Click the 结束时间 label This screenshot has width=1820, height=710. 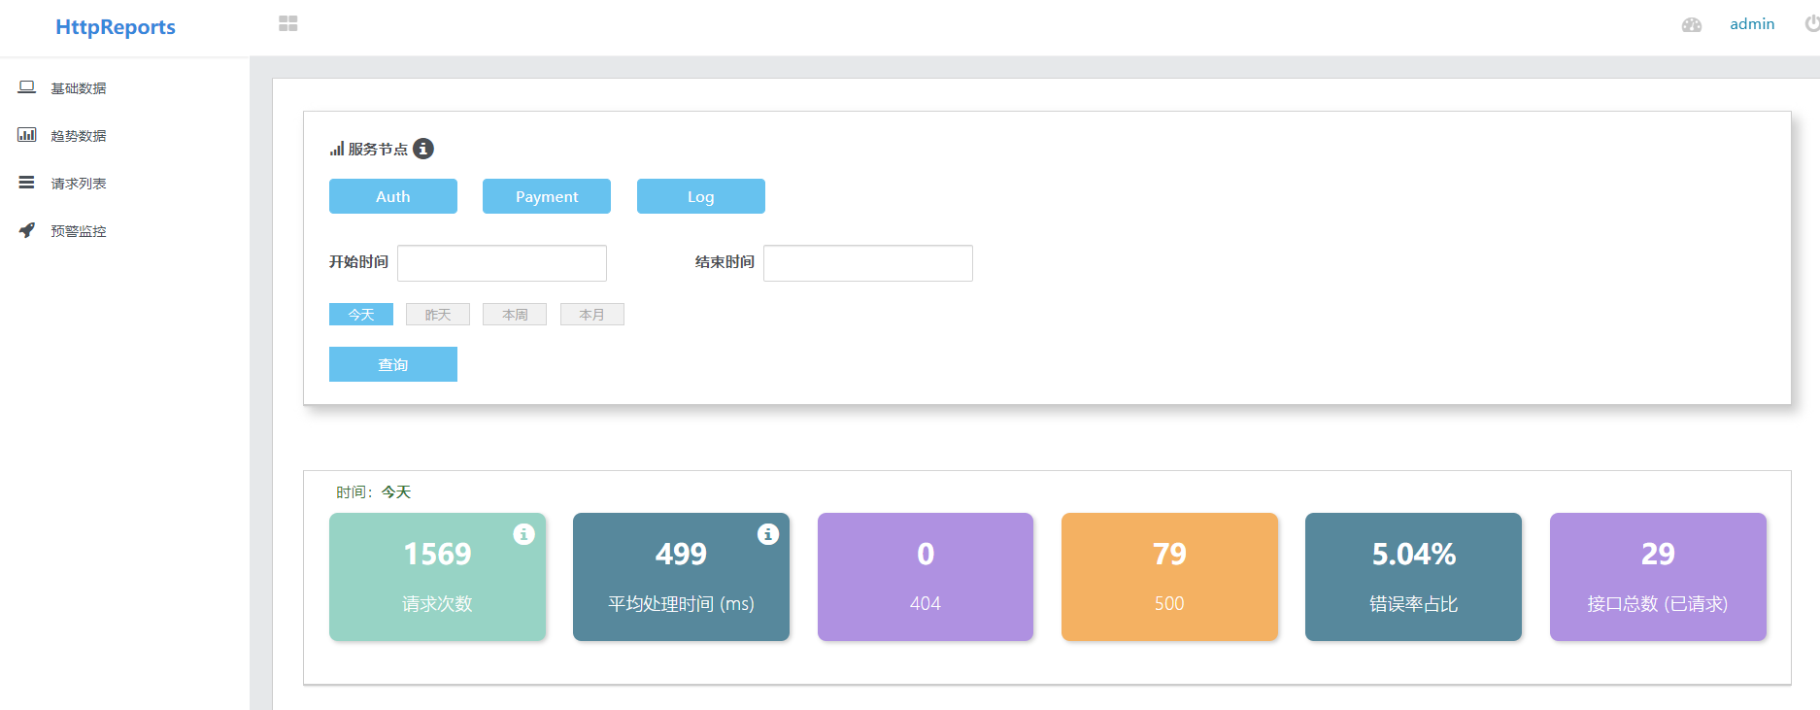725,262
